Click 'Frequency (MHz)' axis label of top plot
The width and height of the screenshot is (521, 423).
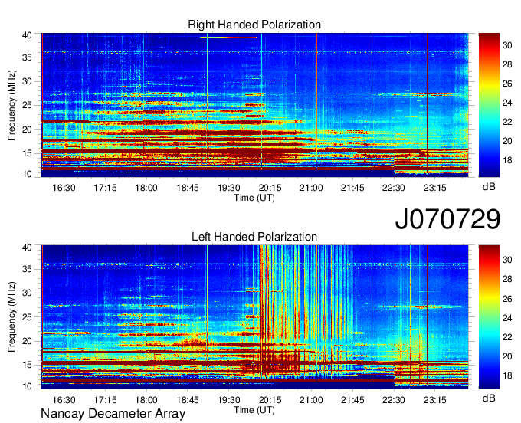11,105
